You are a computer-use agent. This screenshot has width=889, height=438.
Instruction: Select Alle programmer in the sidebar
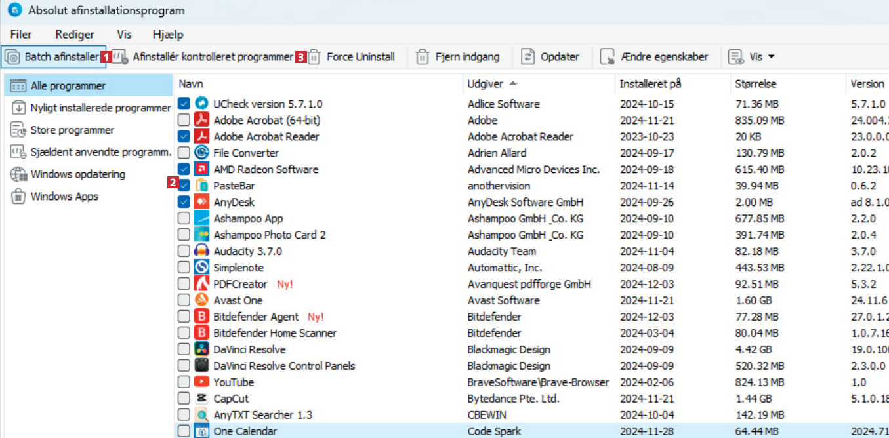88,86
